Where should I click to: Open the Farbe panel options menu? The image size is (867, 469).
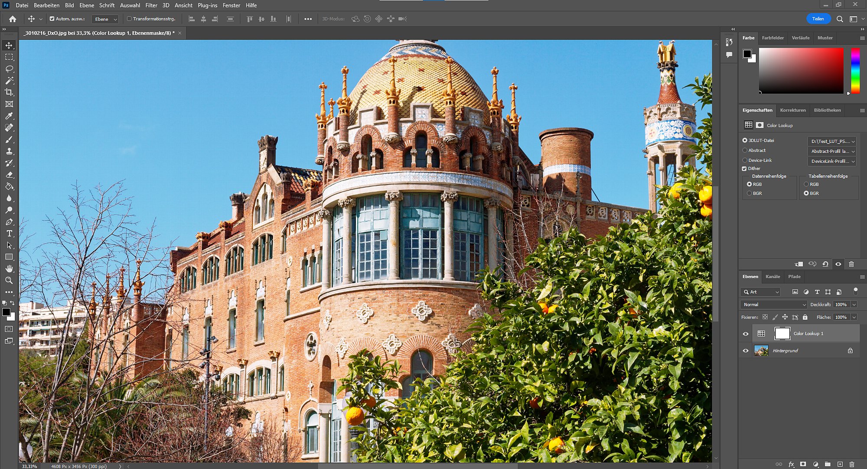[x=862, y=38]
